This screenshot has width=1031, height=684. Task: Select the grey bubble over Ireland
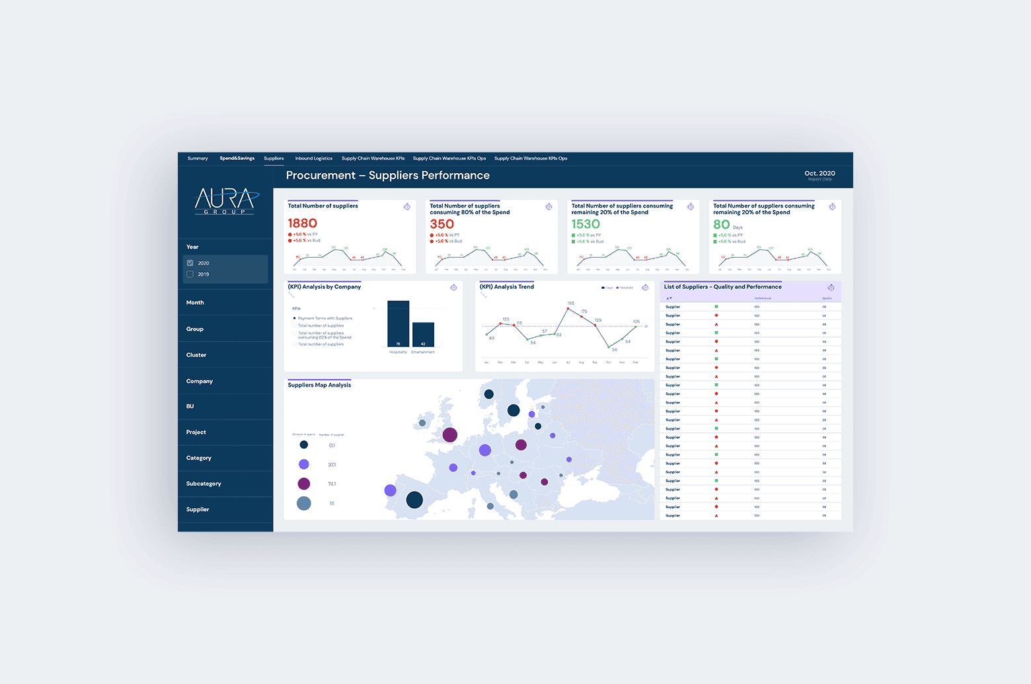tap(422, 423)
